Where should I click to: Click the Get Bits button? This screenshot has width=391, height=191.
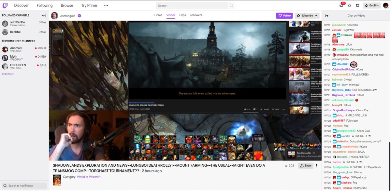(371, 6)
